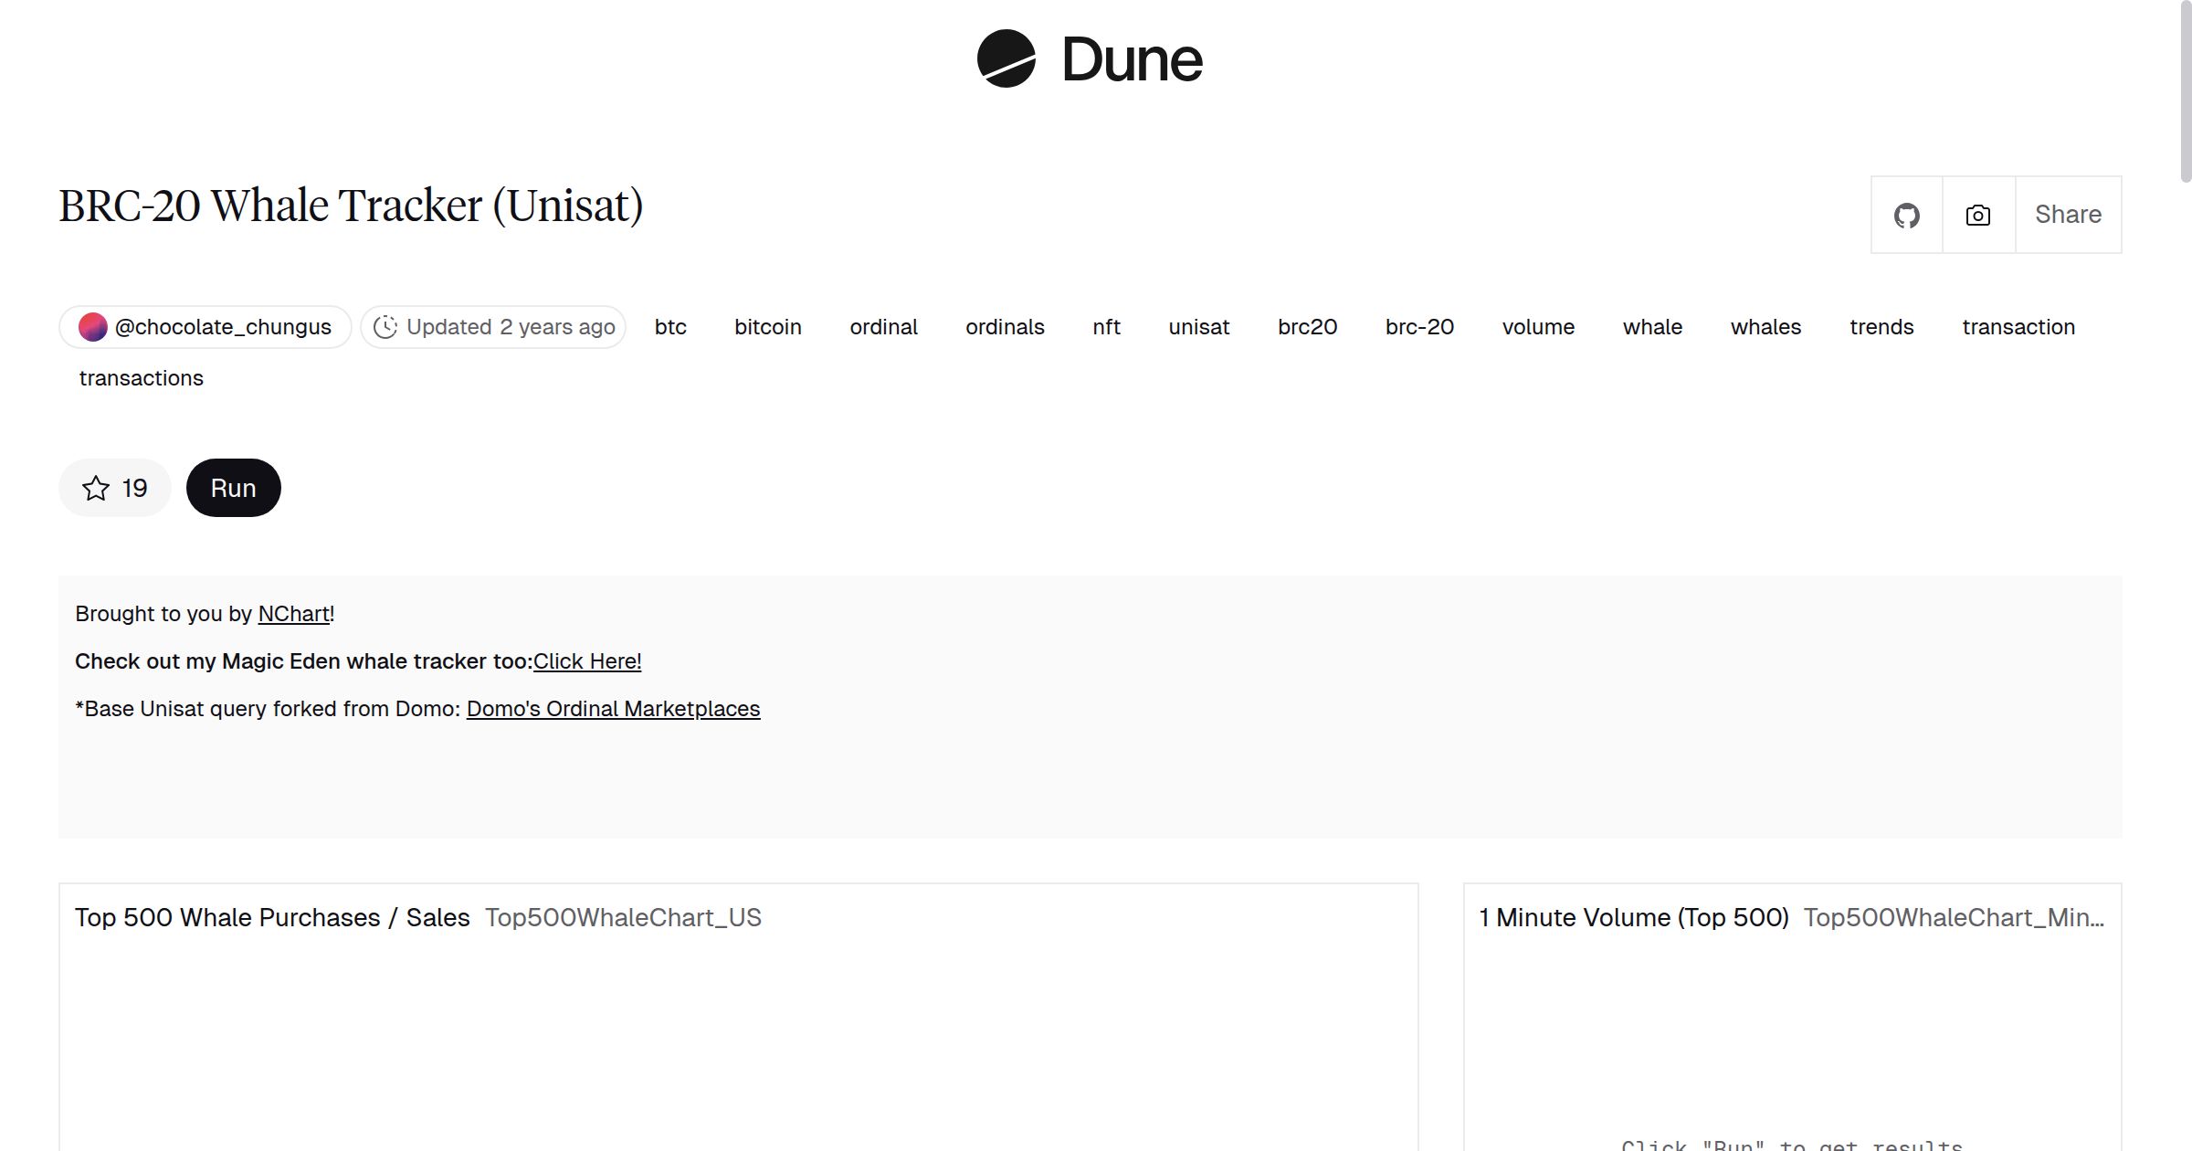Star this dashboard with the star icon
2192x1151 pixels.
click(x=96, y=489)
